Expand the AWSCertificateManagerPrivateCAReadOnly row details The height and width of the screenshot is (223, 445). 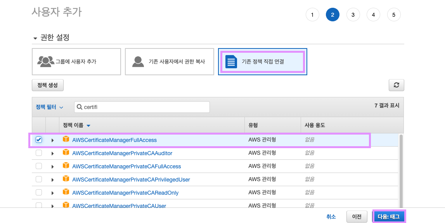[x=52, y=193]
